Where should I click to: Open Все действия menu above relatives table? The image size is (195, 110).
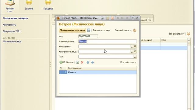coord(128,62)
